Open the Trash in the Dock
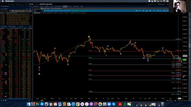The width and height of the screenshot is (191, 107). pyautogui.click(x=162, y=104)
